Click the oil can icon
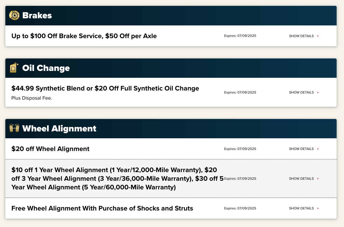The image size is (344, 227). [x=14, y=68]
